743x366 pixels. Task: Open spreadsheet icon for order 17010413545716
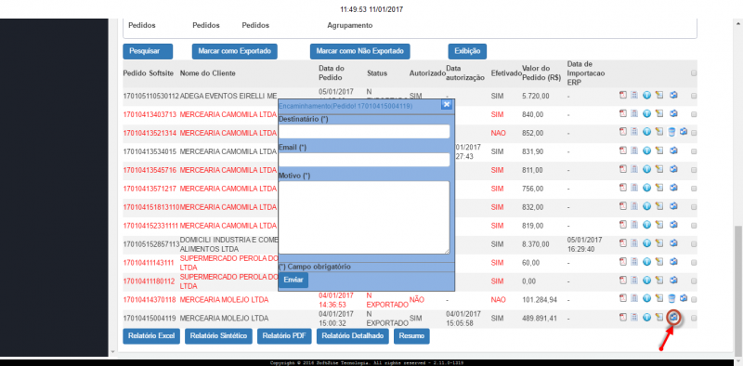click(634, 169)
